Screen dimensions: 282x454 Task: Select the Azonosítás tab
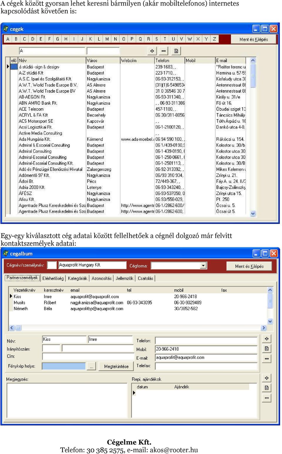click(x=102, y=278)
